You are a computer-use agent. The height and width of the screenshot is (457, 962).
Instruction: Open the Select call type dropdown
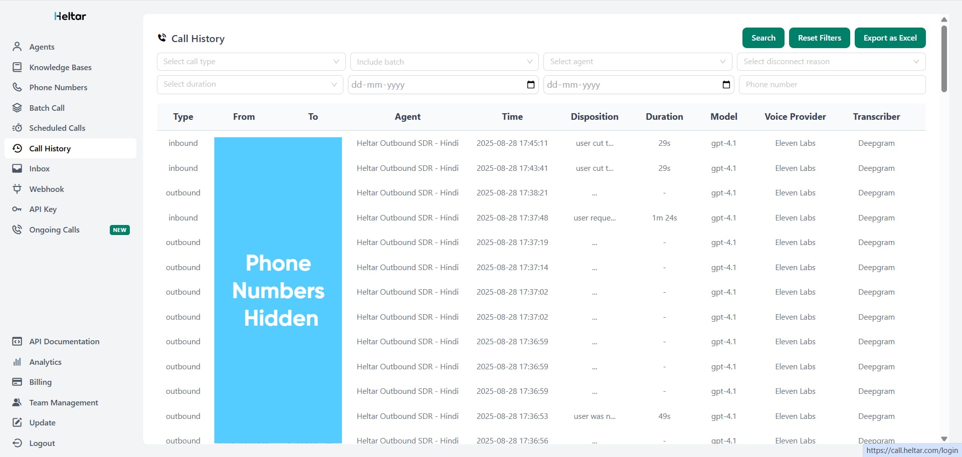click(x=251, y=61)
